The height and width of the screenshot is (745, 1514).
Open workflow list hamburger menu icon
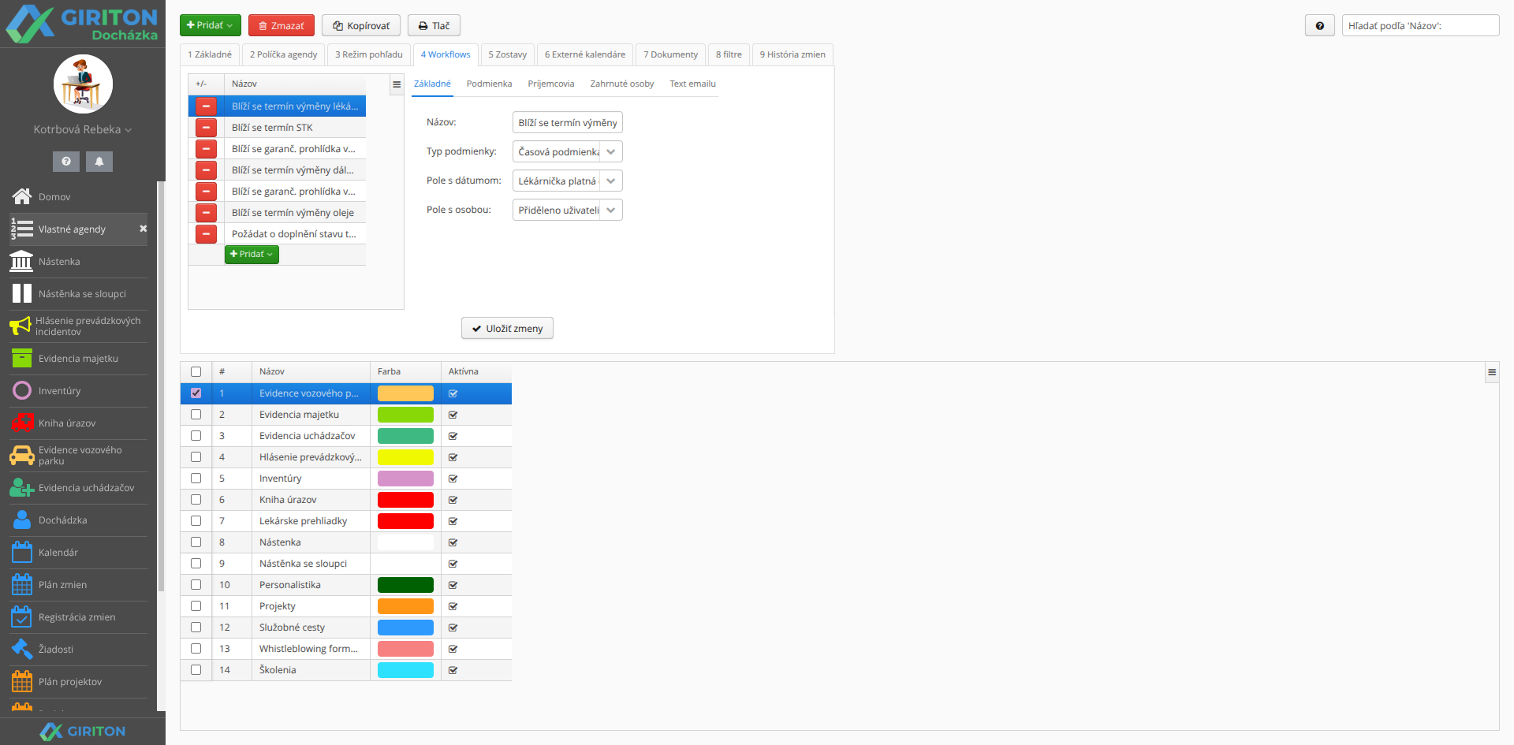[x=397, y=84]
